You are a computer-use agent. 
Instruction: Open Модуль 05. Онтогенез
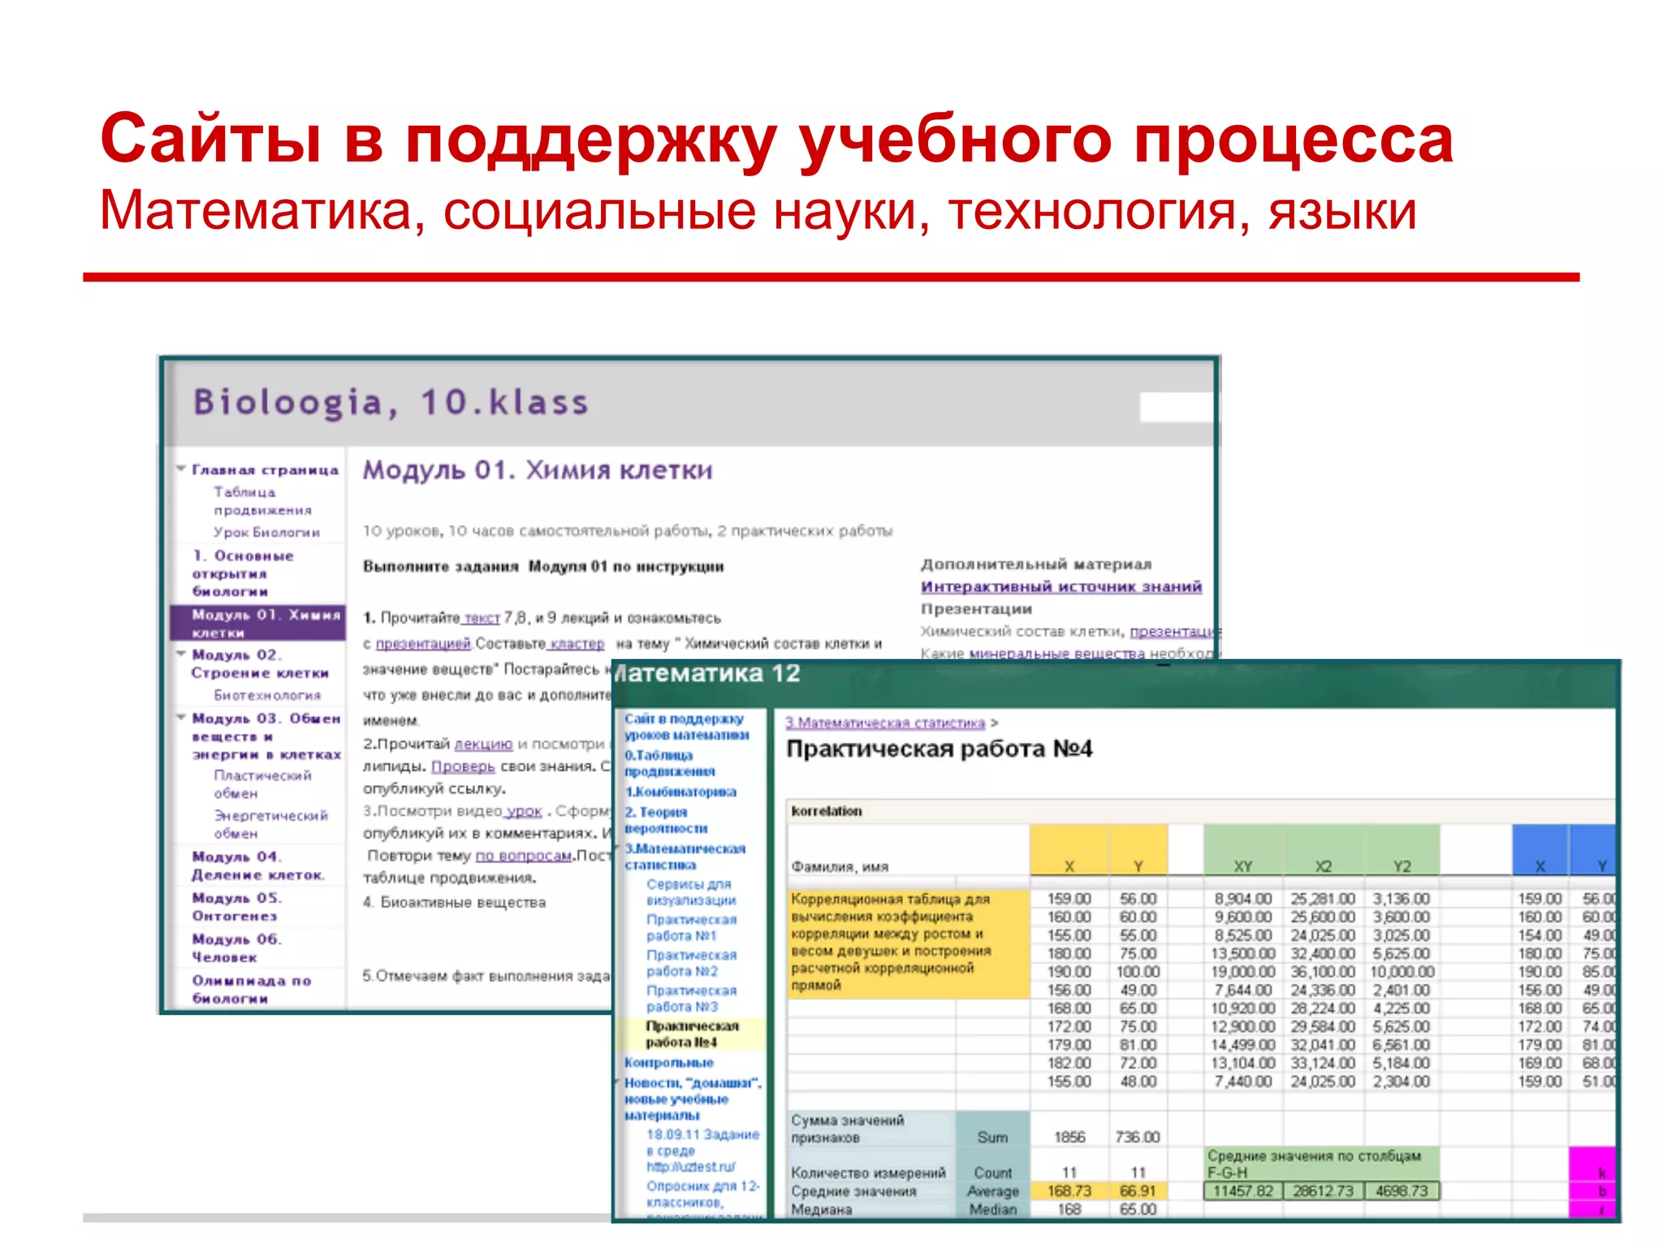(237, 907)
